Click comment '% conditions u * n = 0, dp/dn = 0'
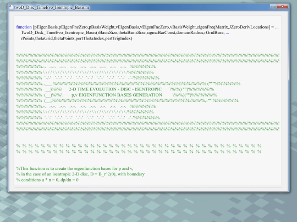The width and height of the screenshot is (297, 222). [47, 180]
